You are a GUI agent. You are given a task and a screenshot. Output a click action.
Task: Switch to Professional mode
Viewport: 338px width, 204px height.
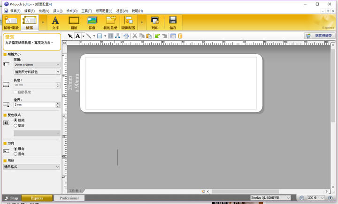click(69, 198)
